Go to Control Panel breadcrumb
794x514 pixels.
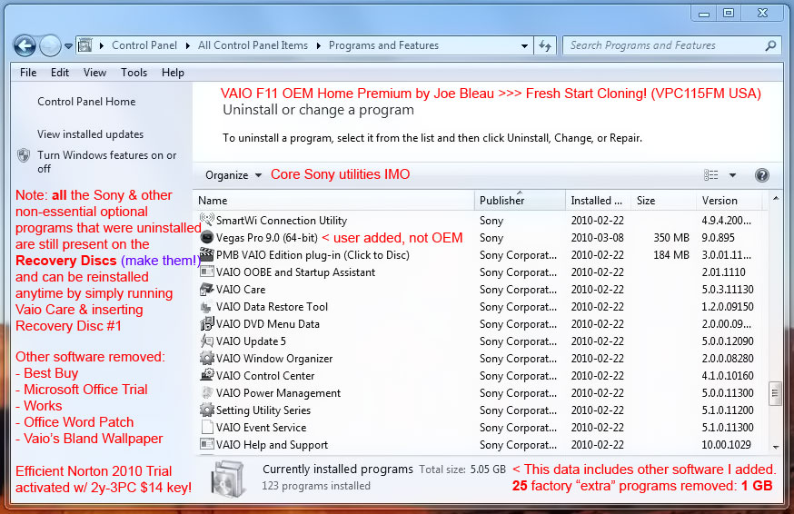pyautogui.click(x=144, y=45)
